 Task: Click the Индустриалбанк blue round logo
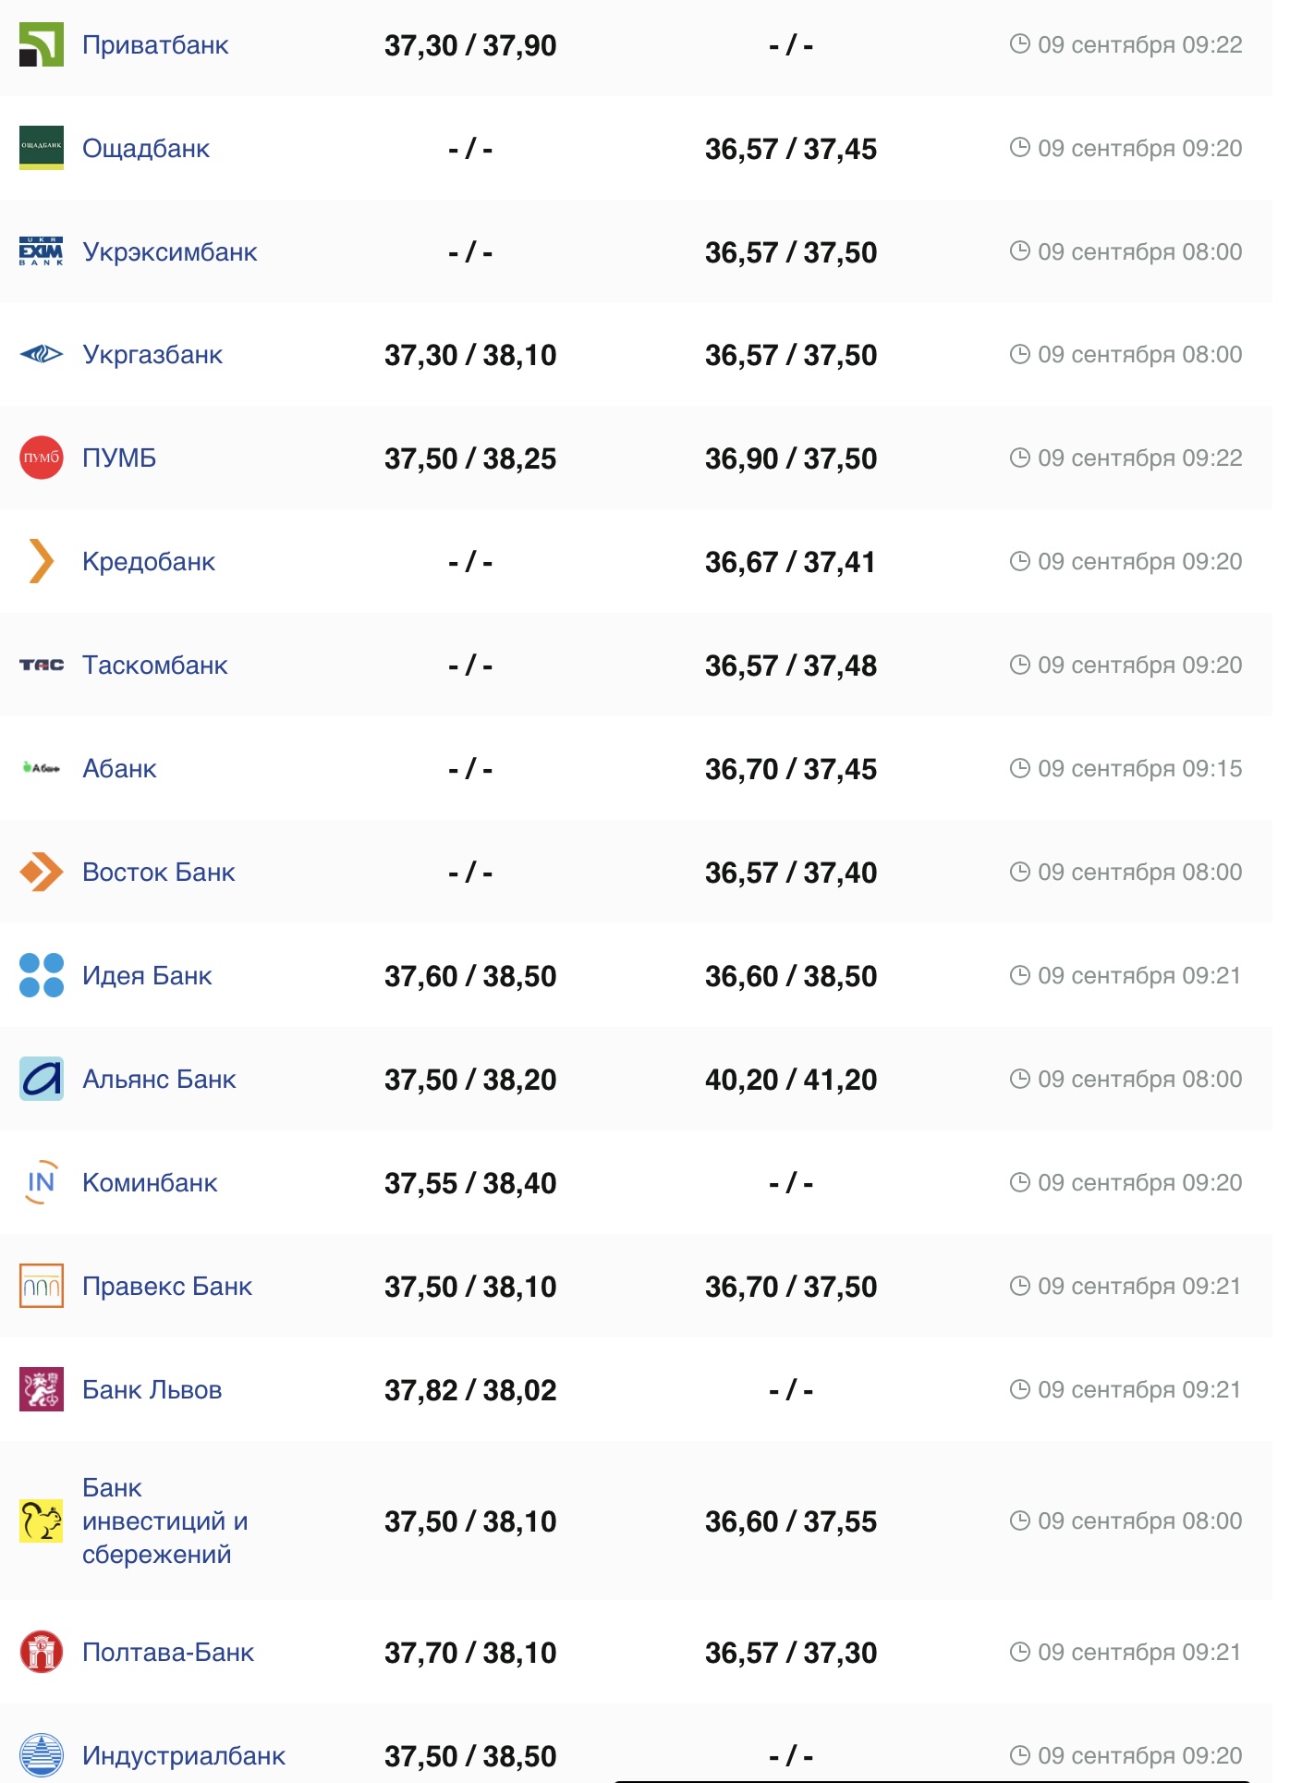click(42, 1755)
